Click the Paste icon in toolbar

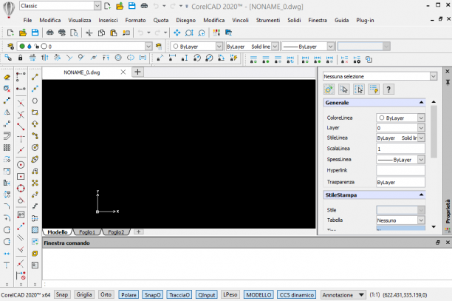[x=114, y=33]
